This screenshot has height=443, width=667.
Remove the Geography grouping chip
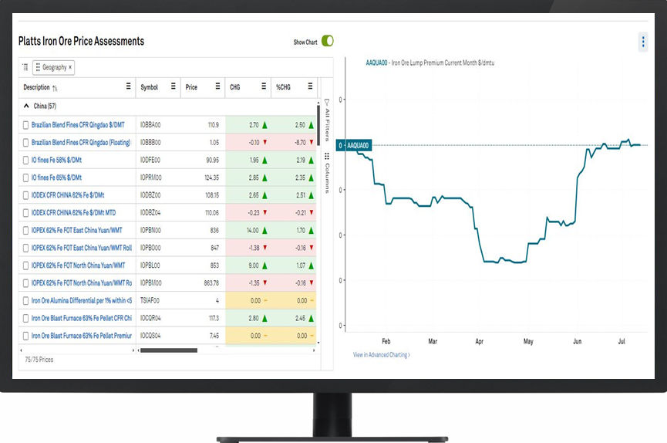[x=70, y=68]
